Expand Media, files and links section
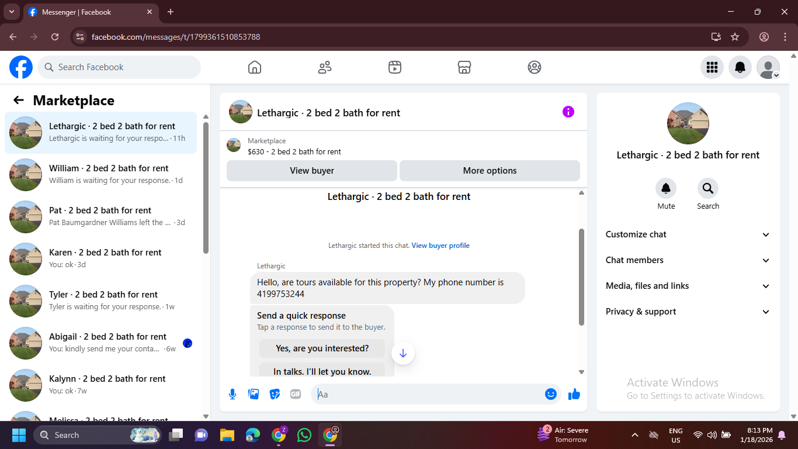Viewport: 798px width, 449px height. click(688, 286)
